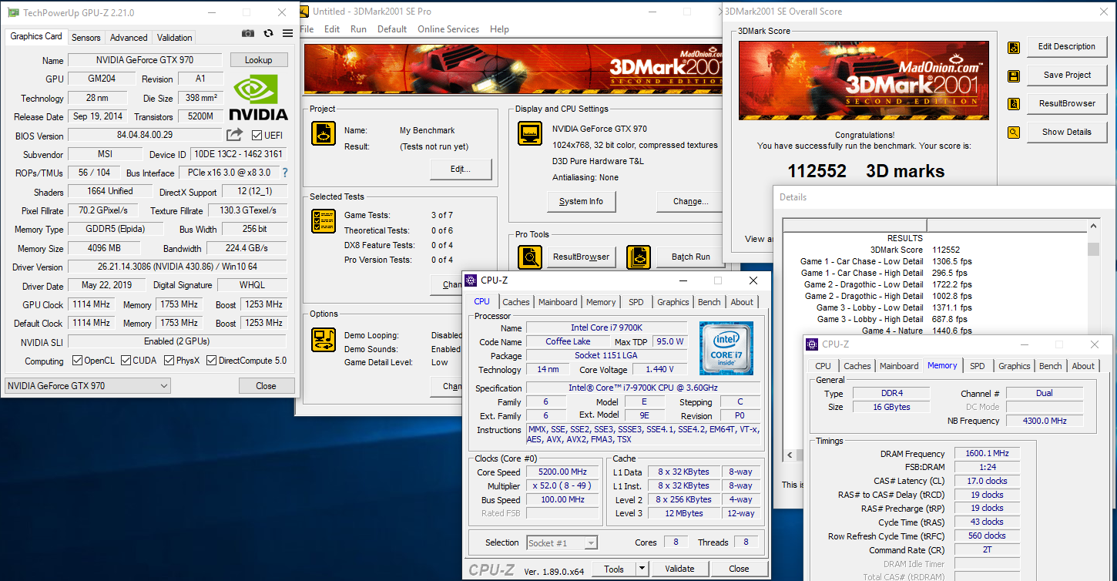The height and width of the screenshot is (581, 1117).
Task: Click the BIOS share/export icon
Action: [x=234, y=135]
